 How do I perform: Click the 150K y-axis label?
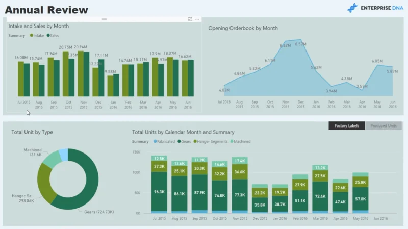(136, 152)
